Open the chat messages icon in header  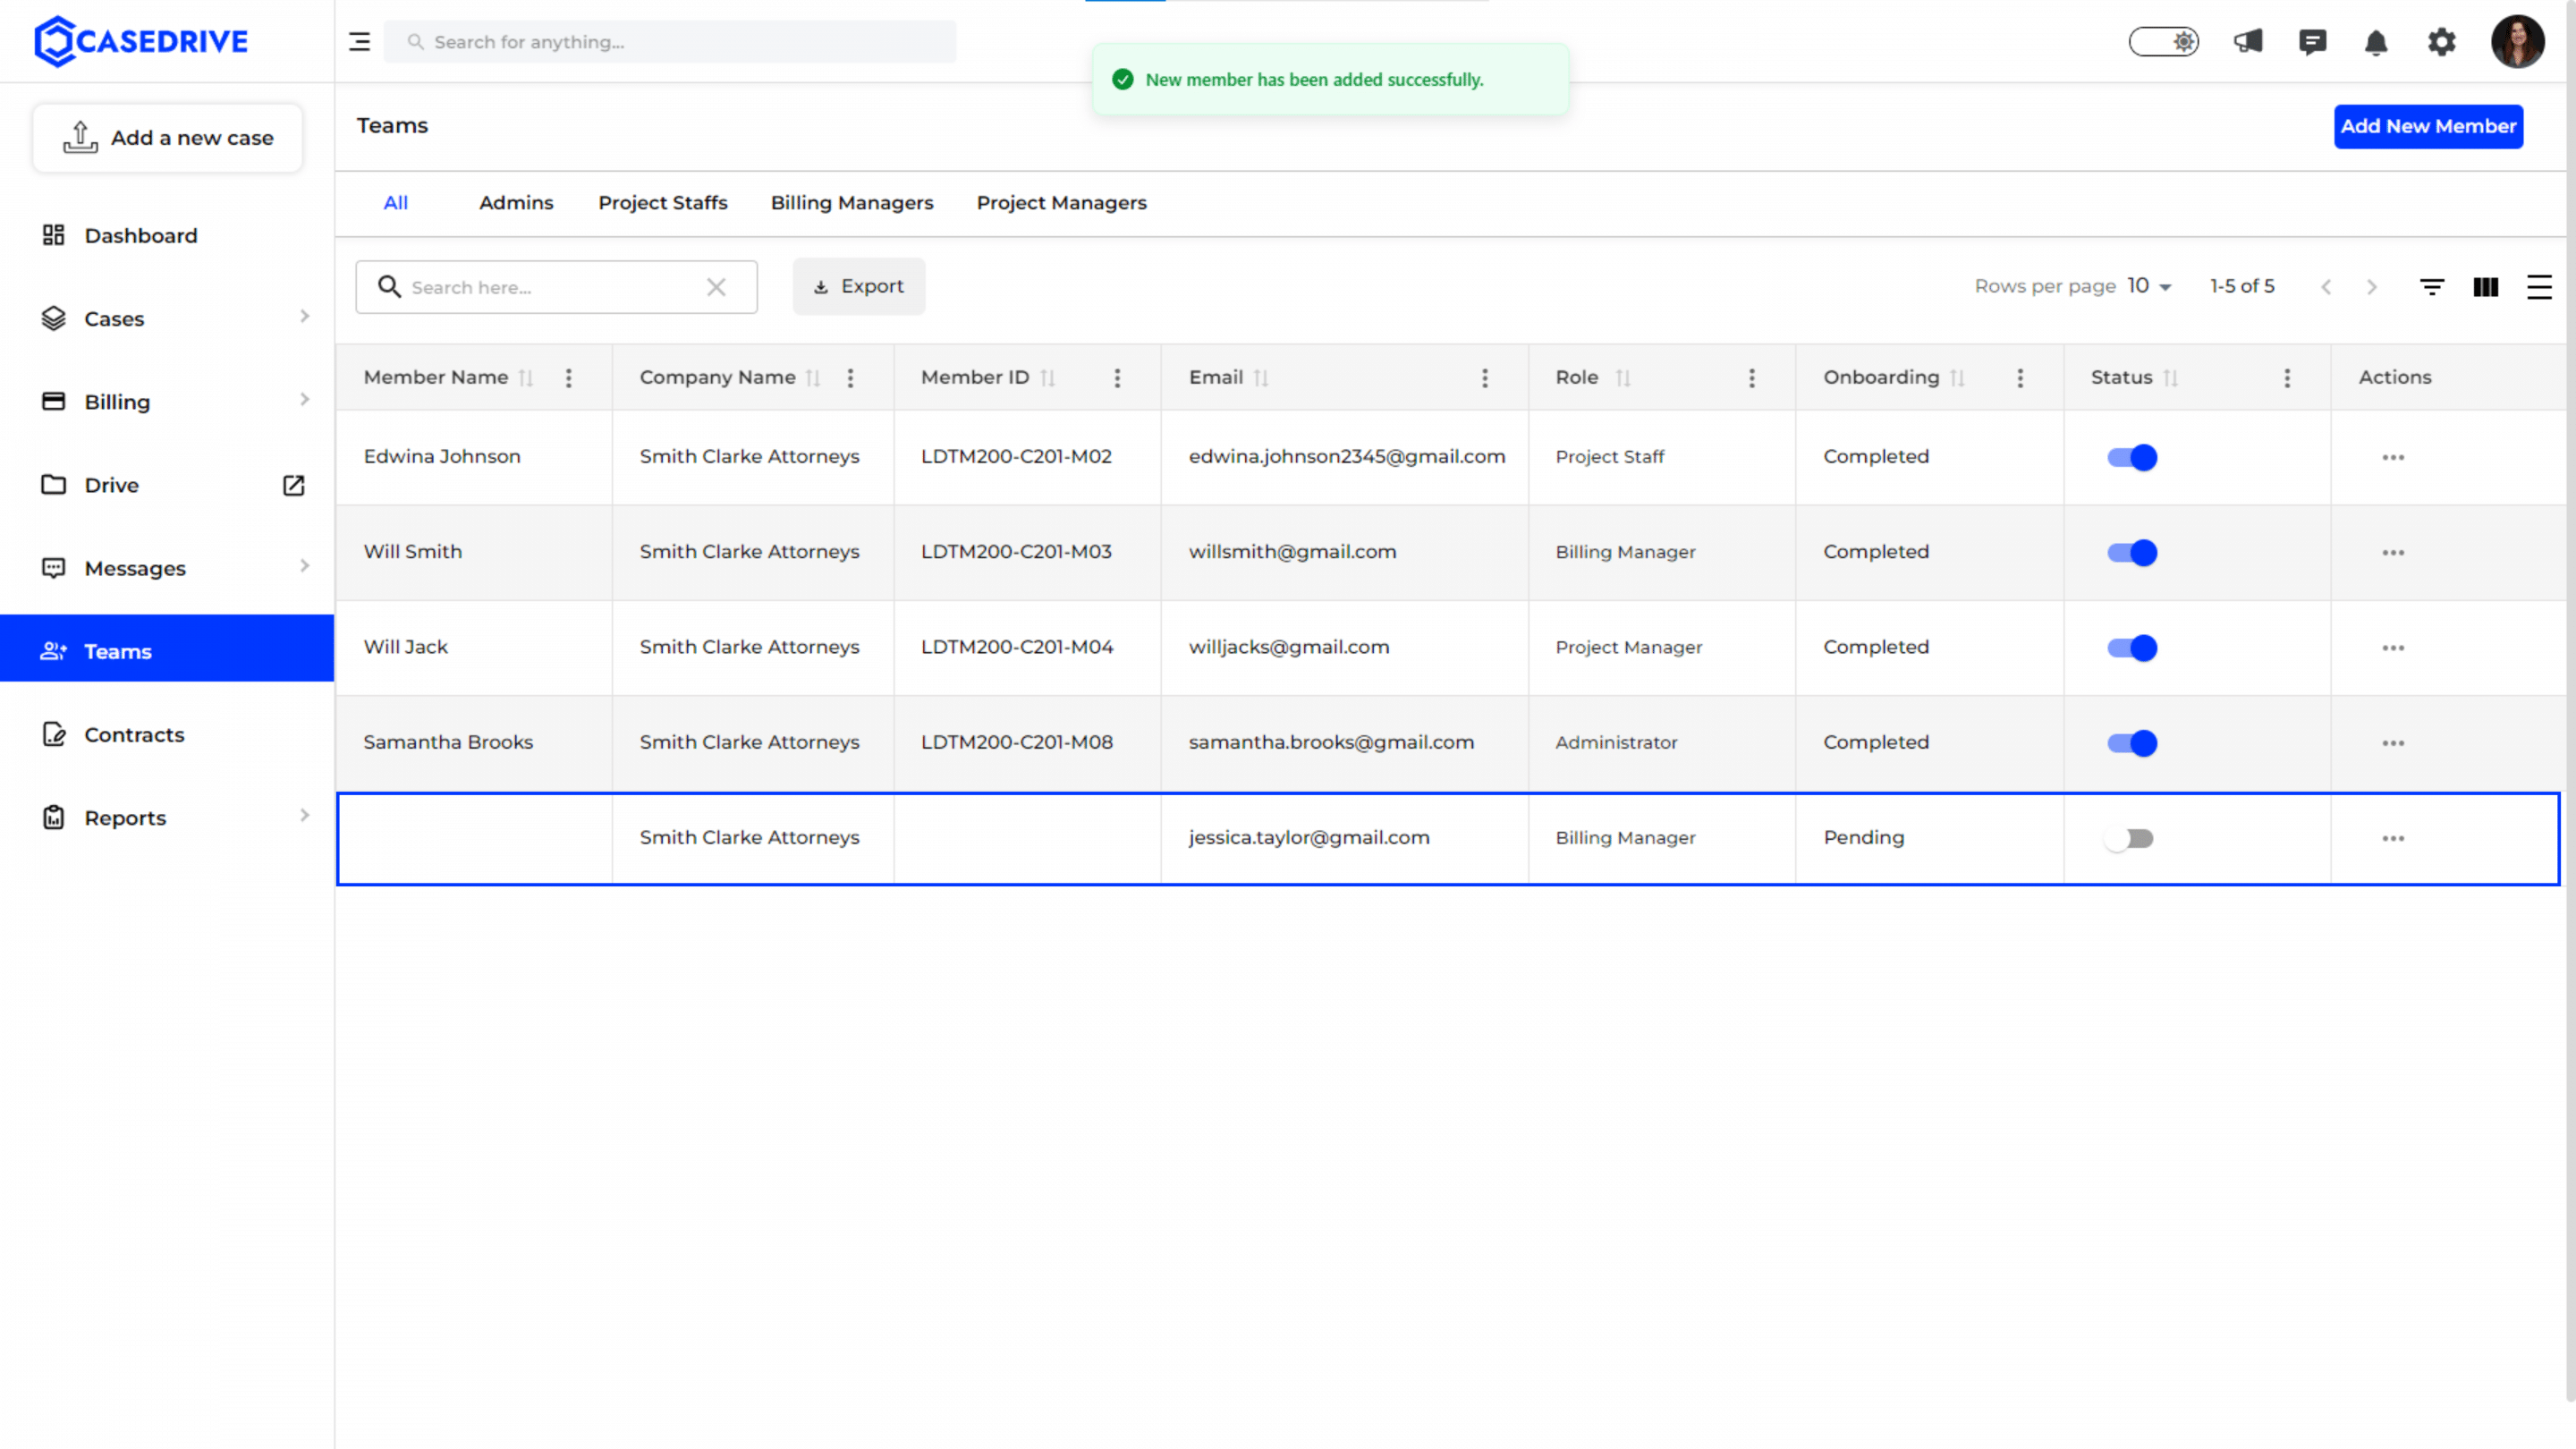[2312, 42]
